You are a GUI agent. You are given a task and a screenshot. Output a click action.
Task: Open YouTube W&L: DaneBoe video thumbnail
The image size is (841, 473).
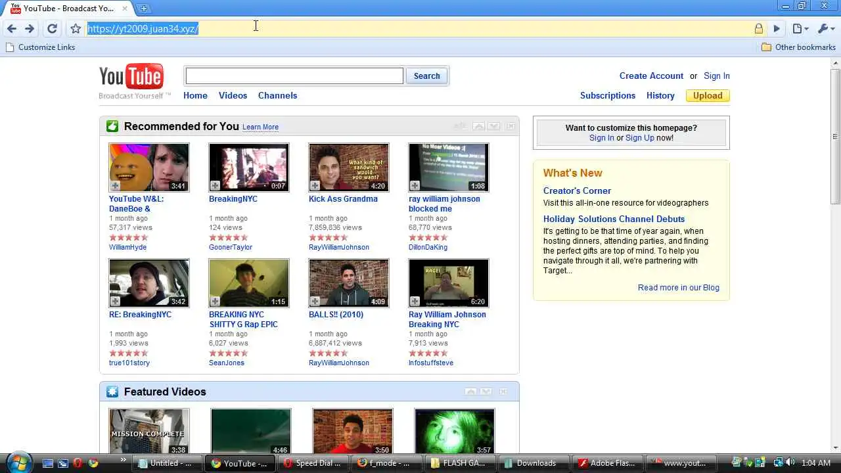click(x=149, y=168)
